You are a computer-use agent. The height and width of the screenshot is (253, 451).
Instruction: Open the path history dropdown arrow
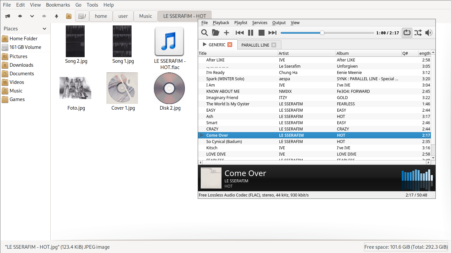(x=32, y=16)
